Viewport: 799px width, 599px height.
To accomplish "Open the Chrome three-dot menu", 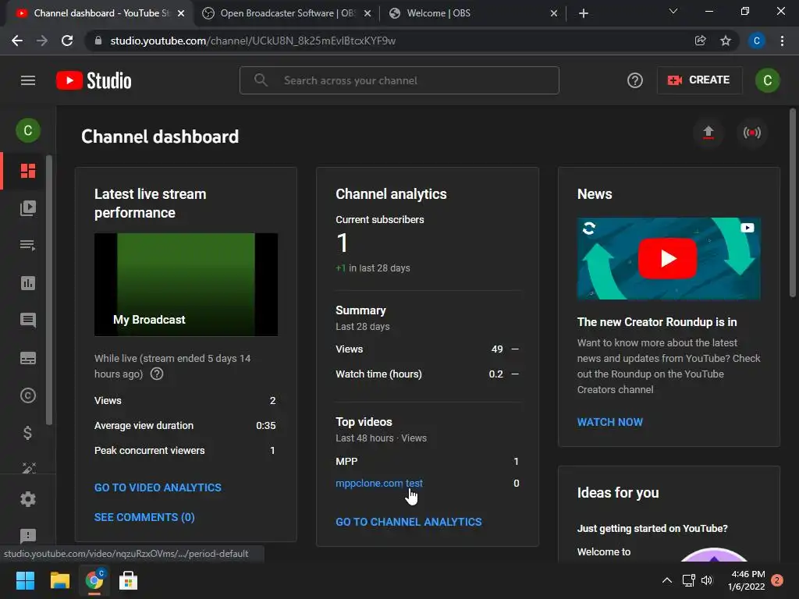I will (782, 41).
